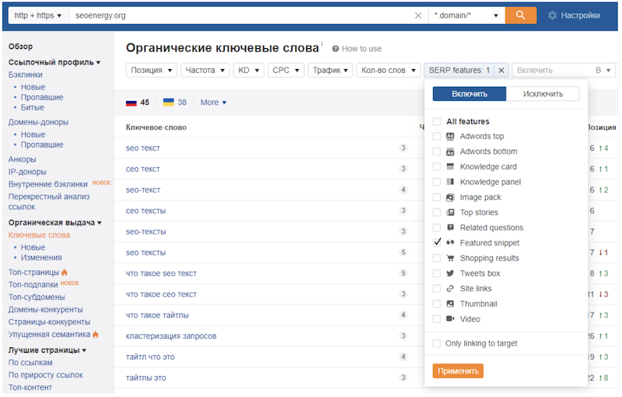The width and height of the screenshot is (622, 397).
Task: Open Внутренние бэклинки sidebar link
Action: pyautogui.click(x=47, y=184)
